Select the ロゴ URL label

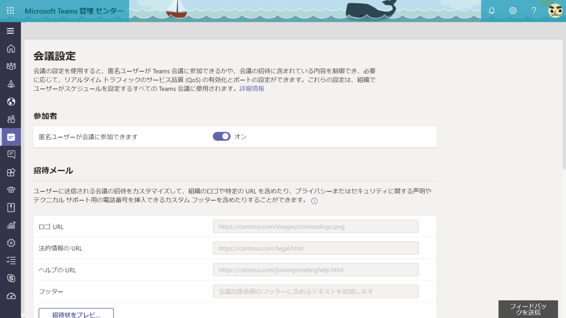[51, 227]
